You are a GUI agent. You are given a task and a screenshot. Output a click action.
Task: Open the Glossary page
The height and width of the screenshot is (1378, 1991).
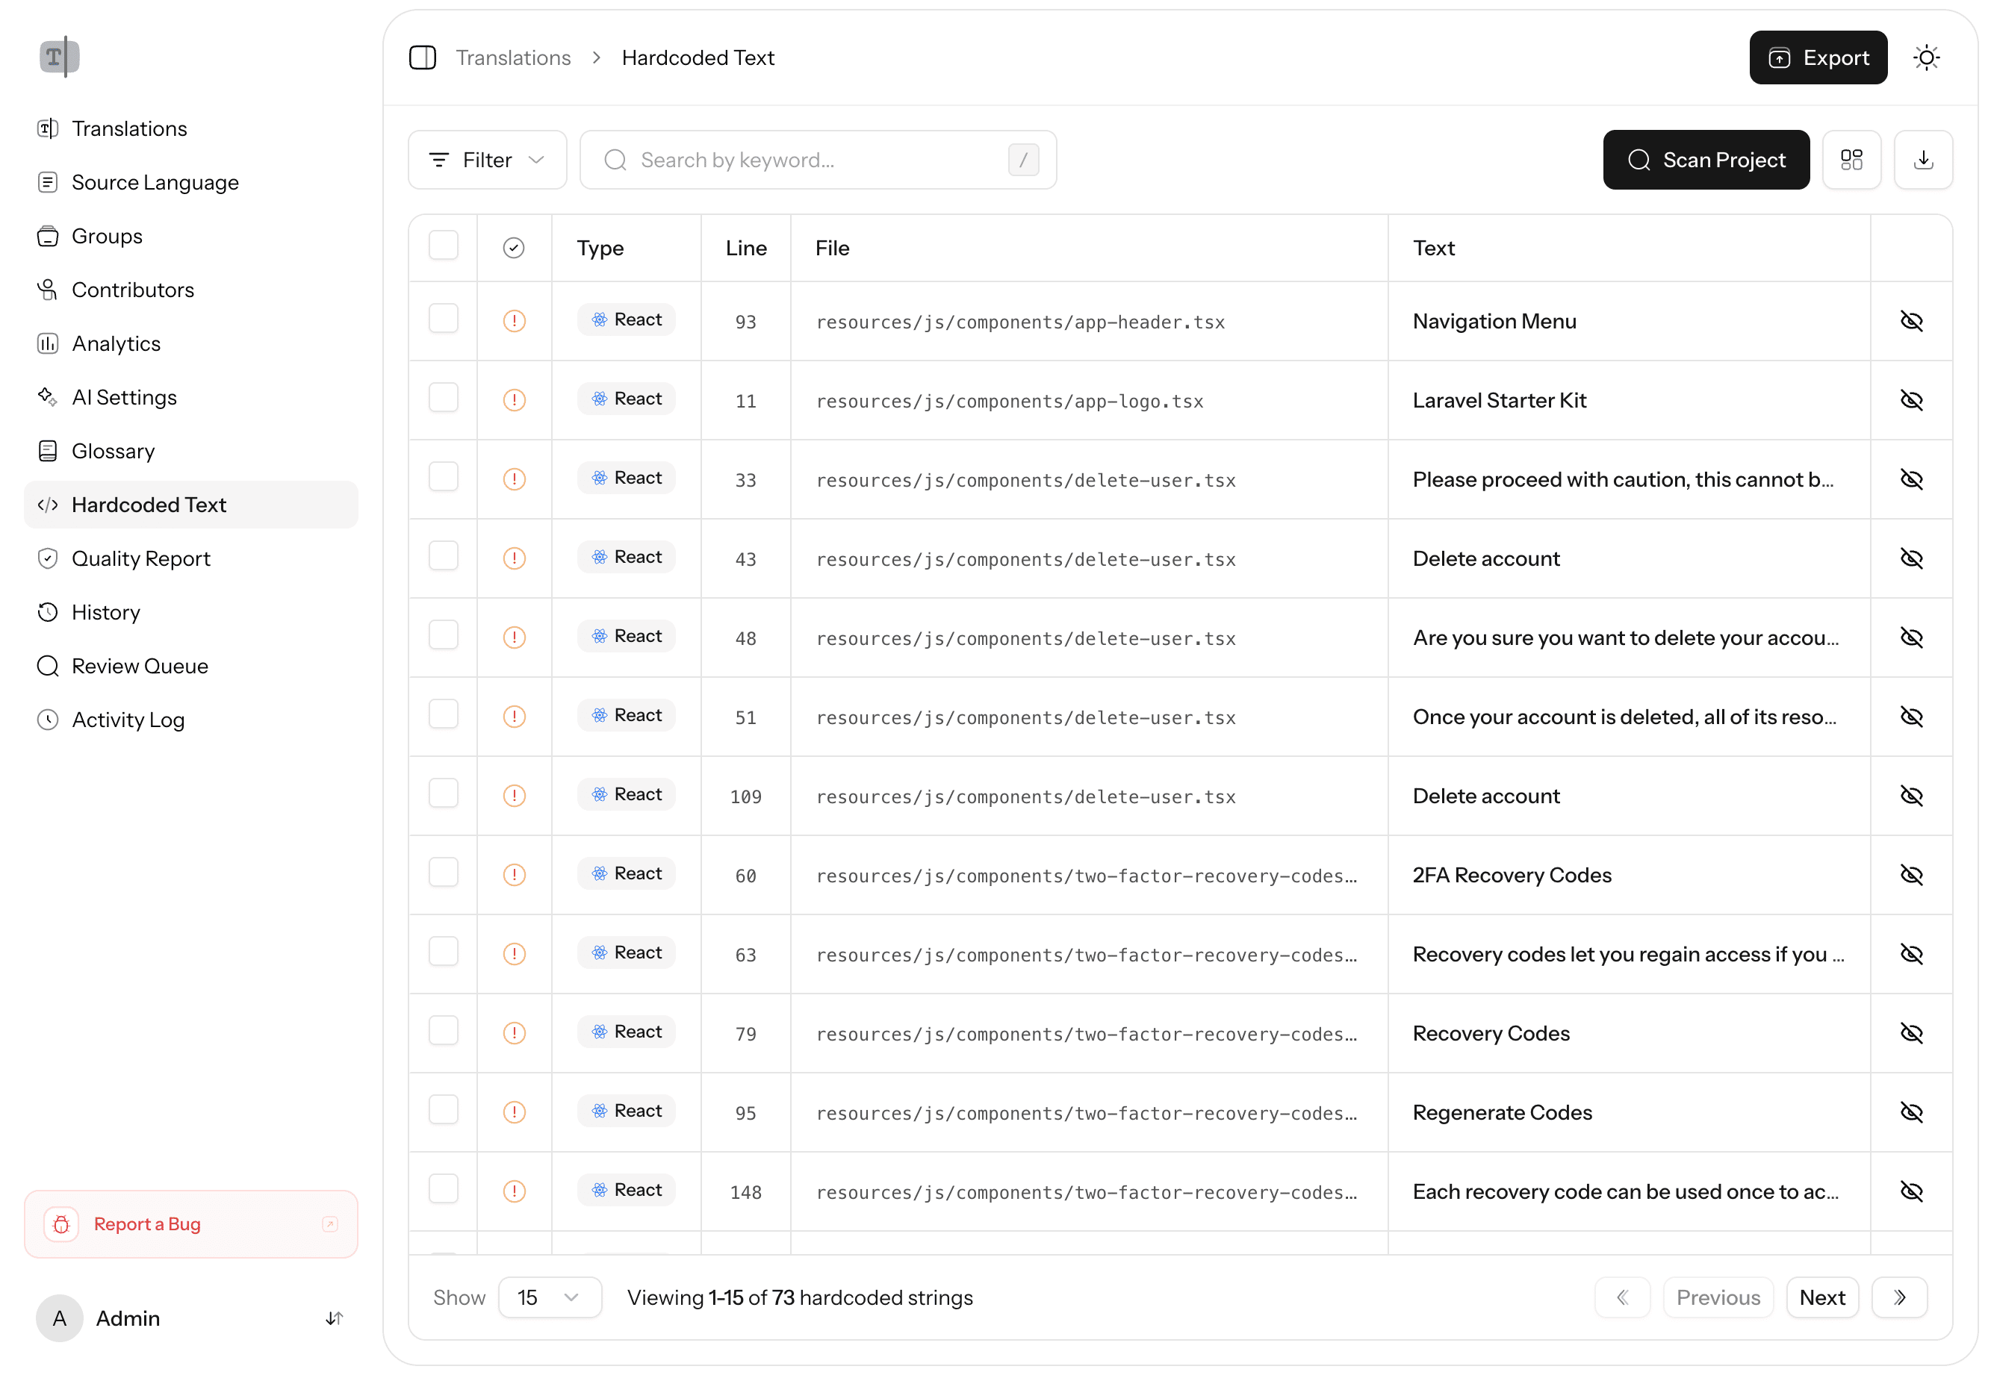114,450
